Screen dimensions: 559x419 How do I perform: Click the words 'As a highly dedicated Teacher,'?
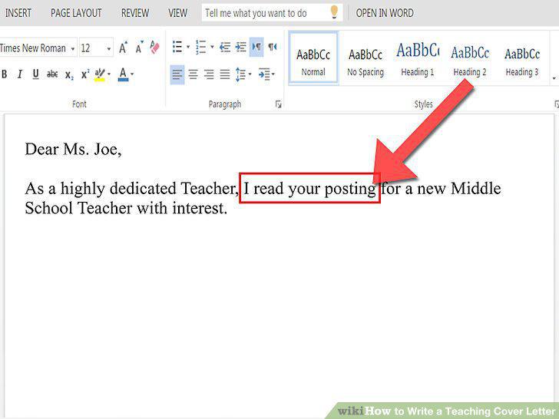(x=132, y=189)
